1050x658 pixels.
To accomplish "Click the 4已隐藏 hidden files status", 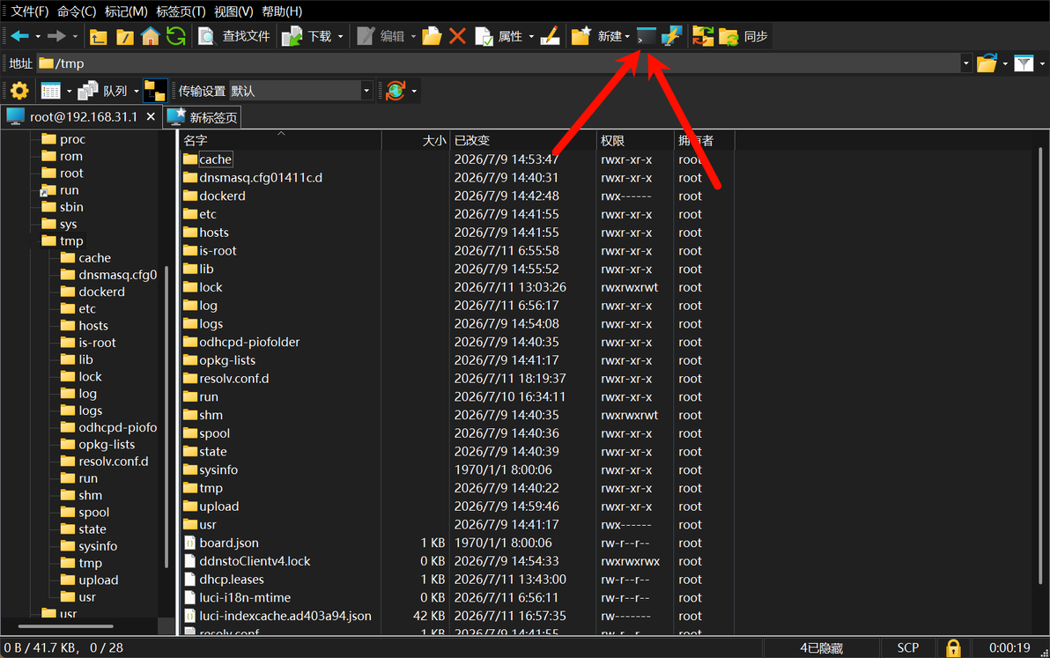I will click(x=821, y=648).
